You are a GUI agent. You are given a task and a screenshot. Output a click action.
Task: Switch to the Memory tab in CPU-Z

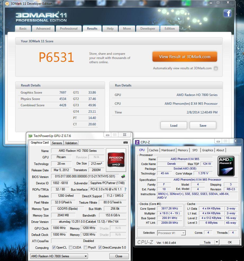tap(183, 150)
